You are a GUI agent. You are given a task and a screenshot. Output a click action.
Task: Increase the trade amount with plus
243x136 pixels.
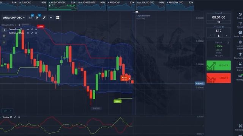pyautogui.click(x=227, y=36)
